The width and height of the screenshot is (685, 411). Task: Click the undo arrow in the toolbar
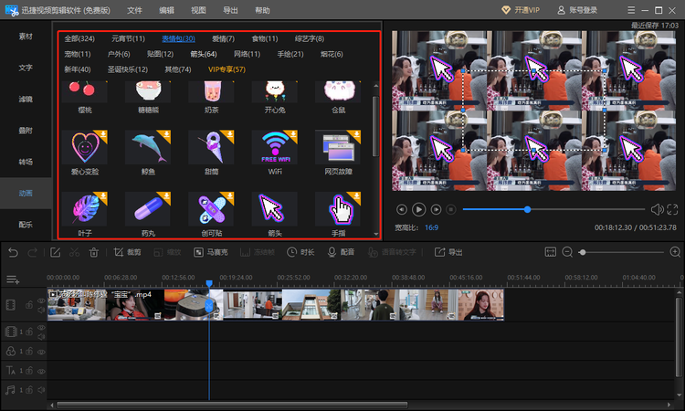pyautogui.click(x=13, y=252)
